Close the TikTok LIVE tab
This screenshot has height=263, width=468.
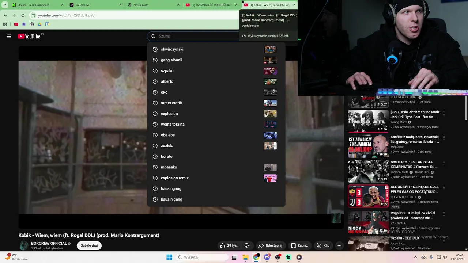pos(120,5)
